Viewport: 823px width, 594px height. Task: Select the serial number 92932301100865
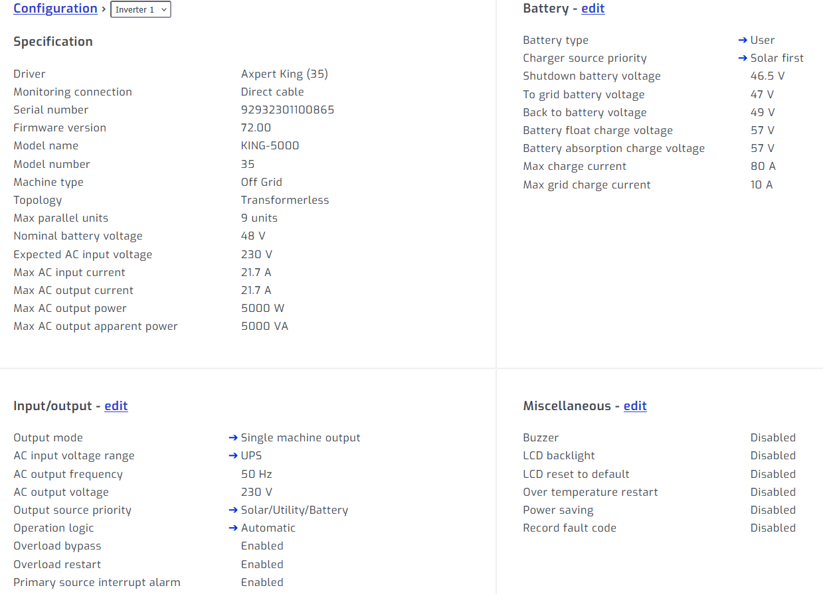(287, 110)
